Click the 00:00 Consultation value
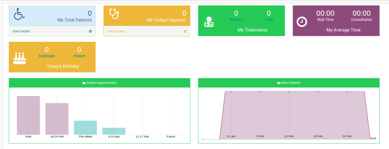This screenshot has height=149, width=389. point(362,13)
